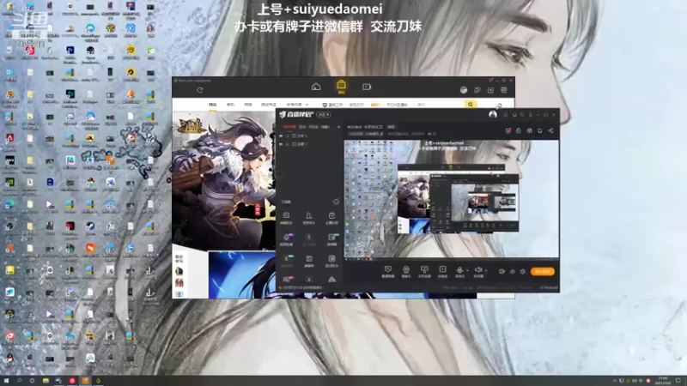The width and height of the screenshot is (687, 386).
Task: Open tools panel settings circle icon
Action: pyautogui.click(x=336, y=202)
